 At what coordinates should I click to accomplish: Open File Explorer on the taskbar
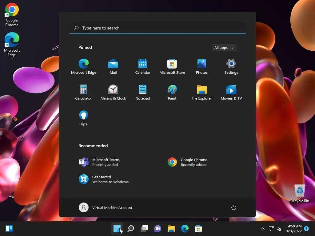[x=171, y=229]
